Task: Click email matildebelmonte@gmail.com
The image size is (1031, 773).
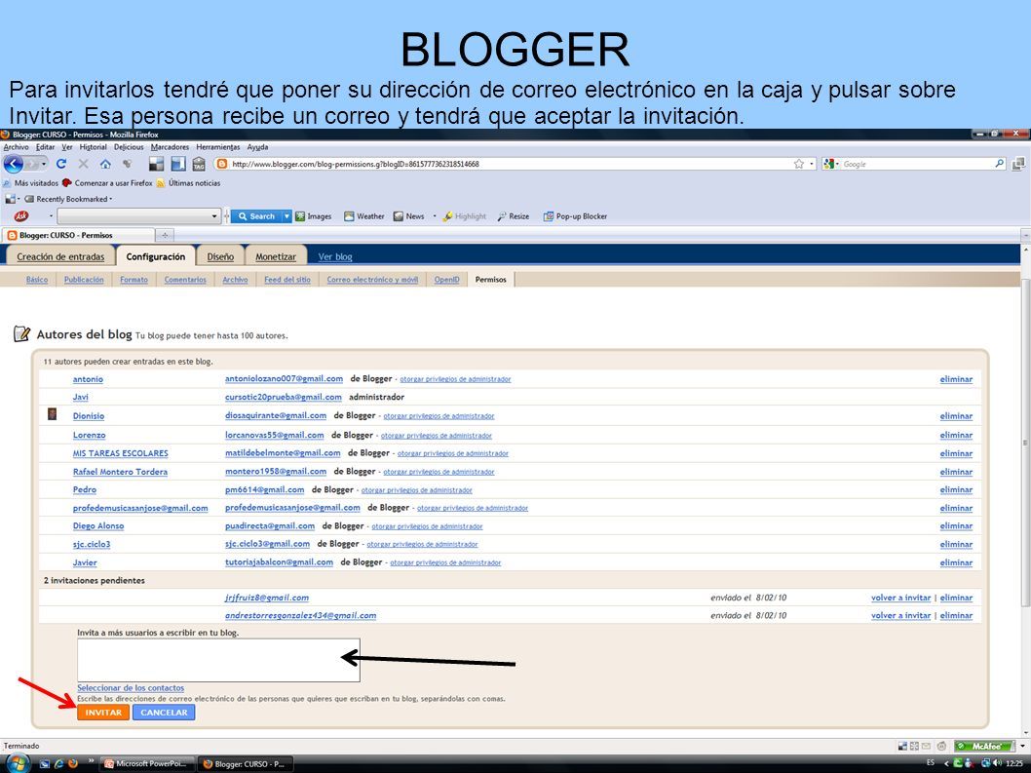Action: pos(283,453)
